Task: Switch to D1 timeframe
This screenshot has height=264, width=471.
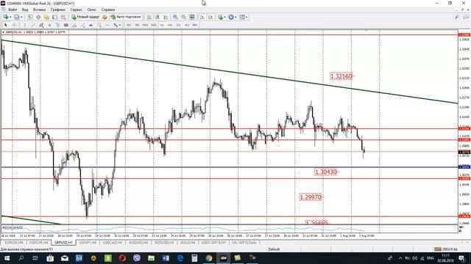Action: [x=178, y=25]
